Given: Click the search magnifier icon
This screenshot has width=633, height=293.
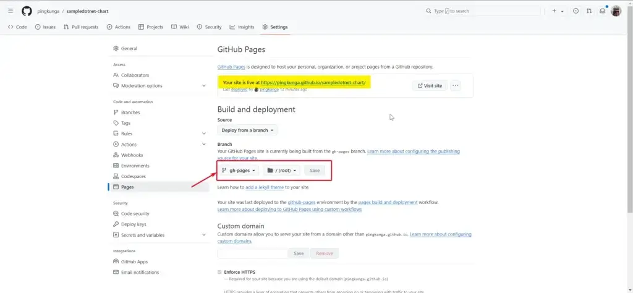Looking at the screenshot, I should tap(429, 11).
